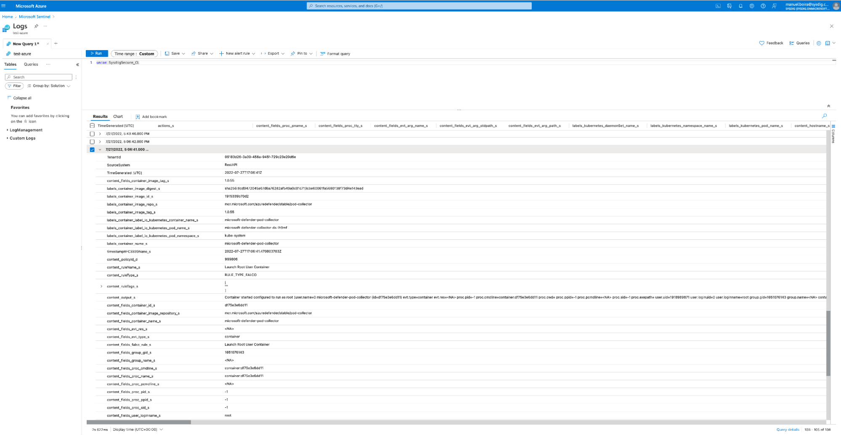Open the search box in results pane
Image resolution: width=841 pixels, height=435 pixels.
pos(824,116)
